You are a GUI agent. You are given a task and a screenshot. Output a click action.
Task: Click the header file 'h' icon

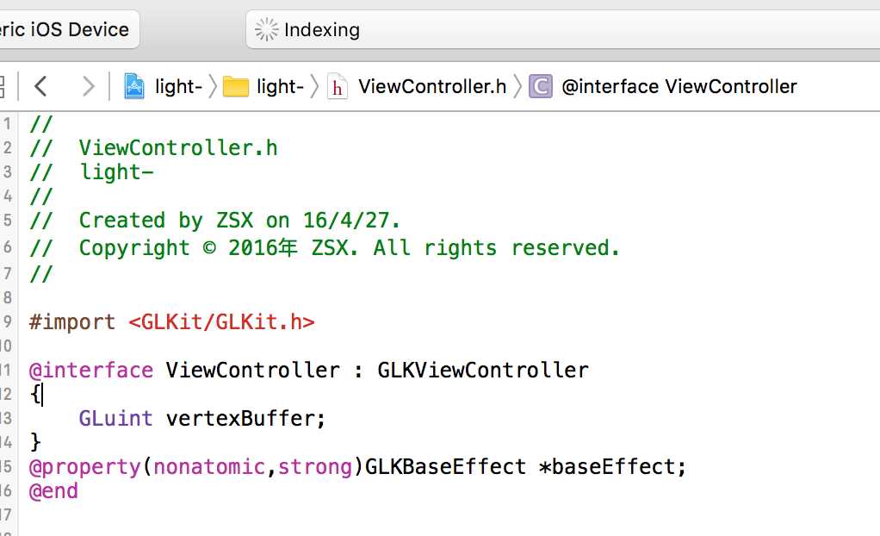click(x=337, y=87)
